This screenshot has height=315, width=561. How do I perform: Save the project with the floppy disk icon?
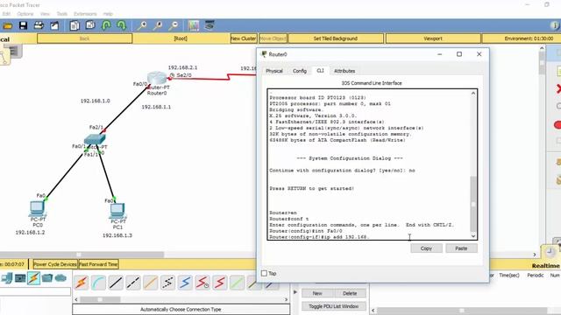24,25
